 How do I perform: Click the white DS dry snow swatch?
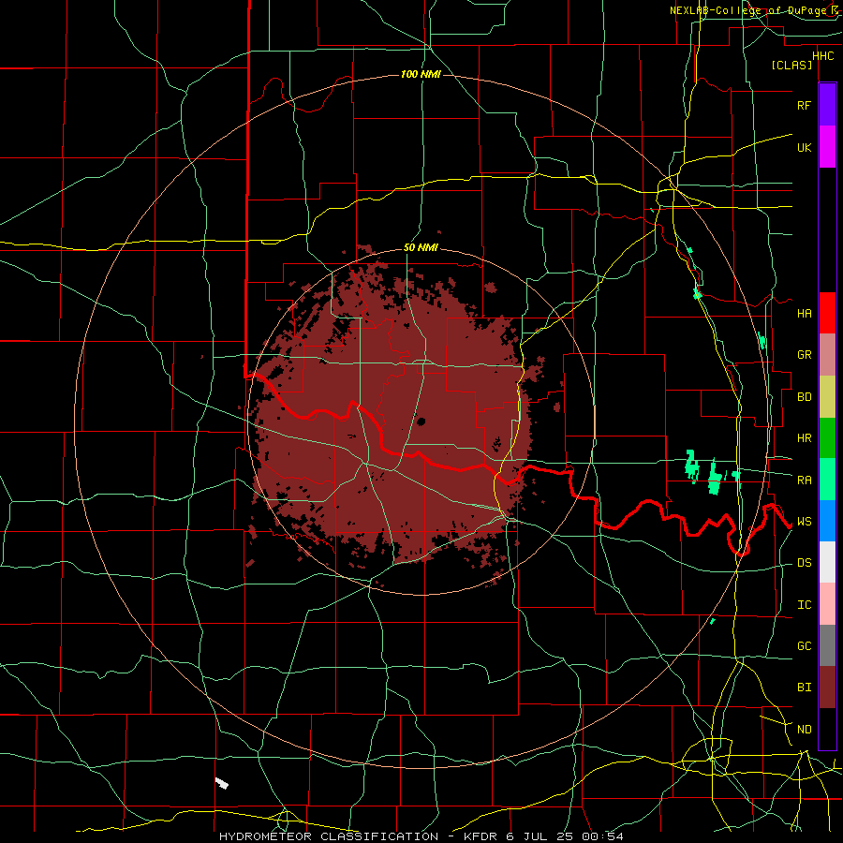[x=827, y=562]
